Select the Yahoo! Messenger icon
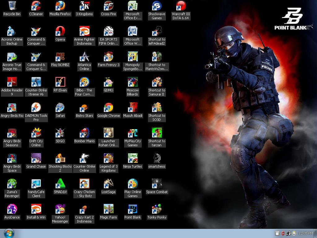Viewport: 317px width, 238px height. pos(60,209)
